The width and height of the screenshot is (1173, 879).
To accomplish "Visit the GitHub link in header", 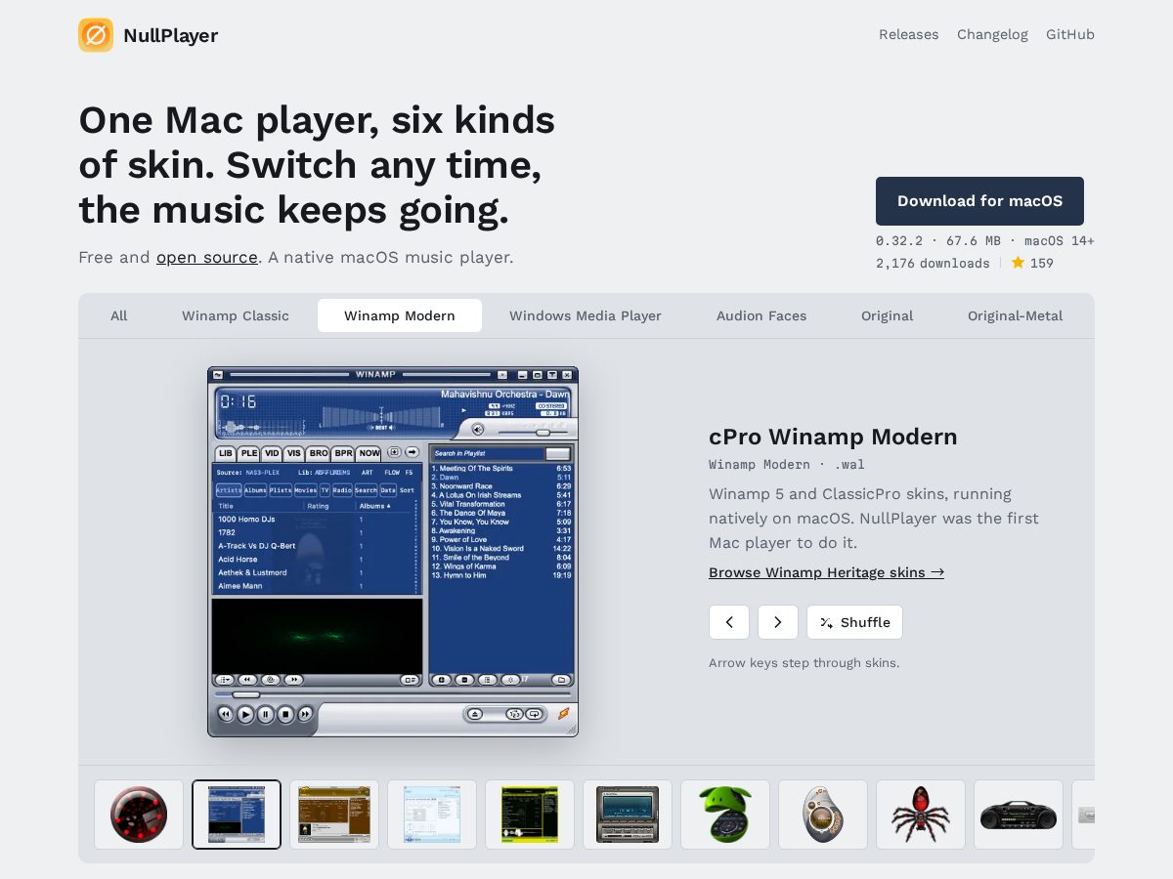I will (1070, 34).
